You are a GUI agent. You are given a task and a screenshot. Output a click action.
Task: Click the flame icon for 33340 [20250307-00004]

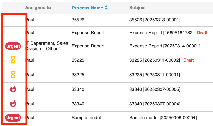(13, 103)
